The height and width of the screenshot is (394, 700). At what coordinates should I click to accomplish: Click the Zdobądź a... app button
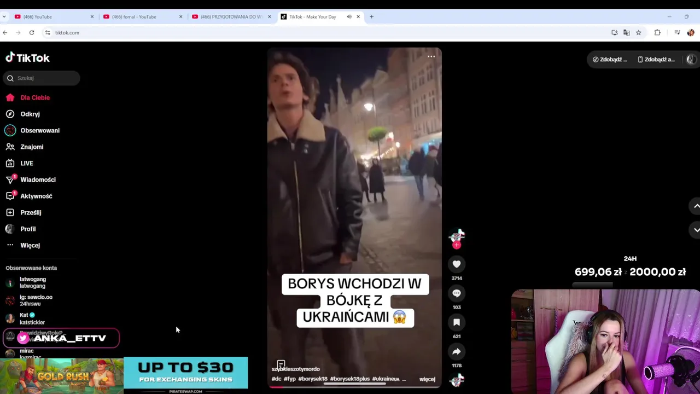(x=656, y=60)
